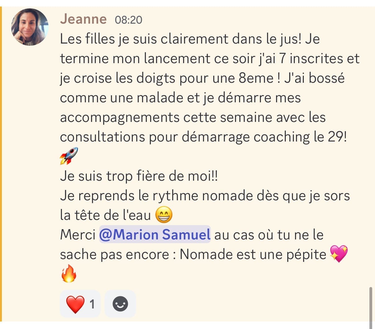Click the text 'Nomade est une pépite'
Image resolution: width=375 pixels, height=329 pixels.
point(253,254)
